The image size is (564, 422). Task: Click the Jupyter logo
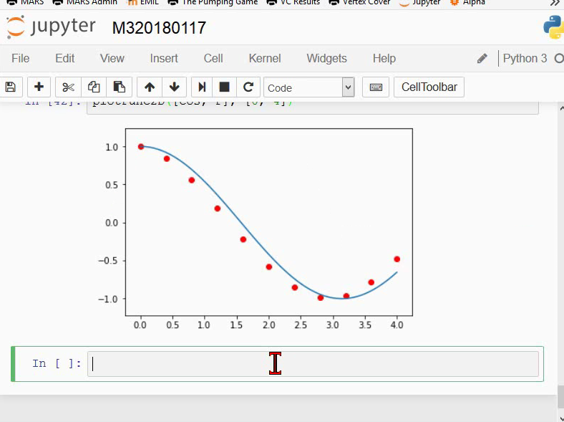pos(51,27)
